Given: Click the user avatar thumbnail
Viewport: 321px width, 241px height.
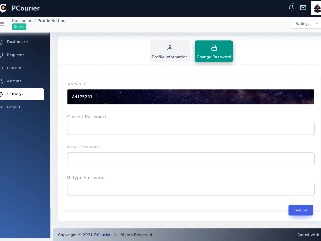Looking at the screenshot, I should click(316, 8).
